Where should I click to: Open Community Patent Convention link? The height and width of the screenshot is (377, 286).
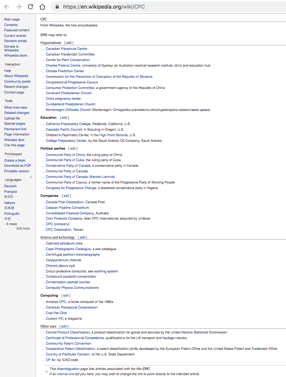(x=68, y=344)
